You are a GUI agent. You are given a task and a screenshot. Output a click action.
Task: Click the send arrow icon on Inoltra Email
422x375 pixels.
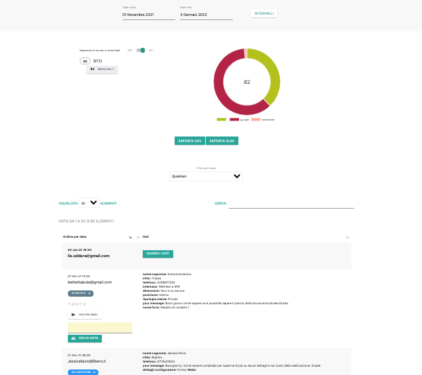pyautogui.click(x=73, y=314)
